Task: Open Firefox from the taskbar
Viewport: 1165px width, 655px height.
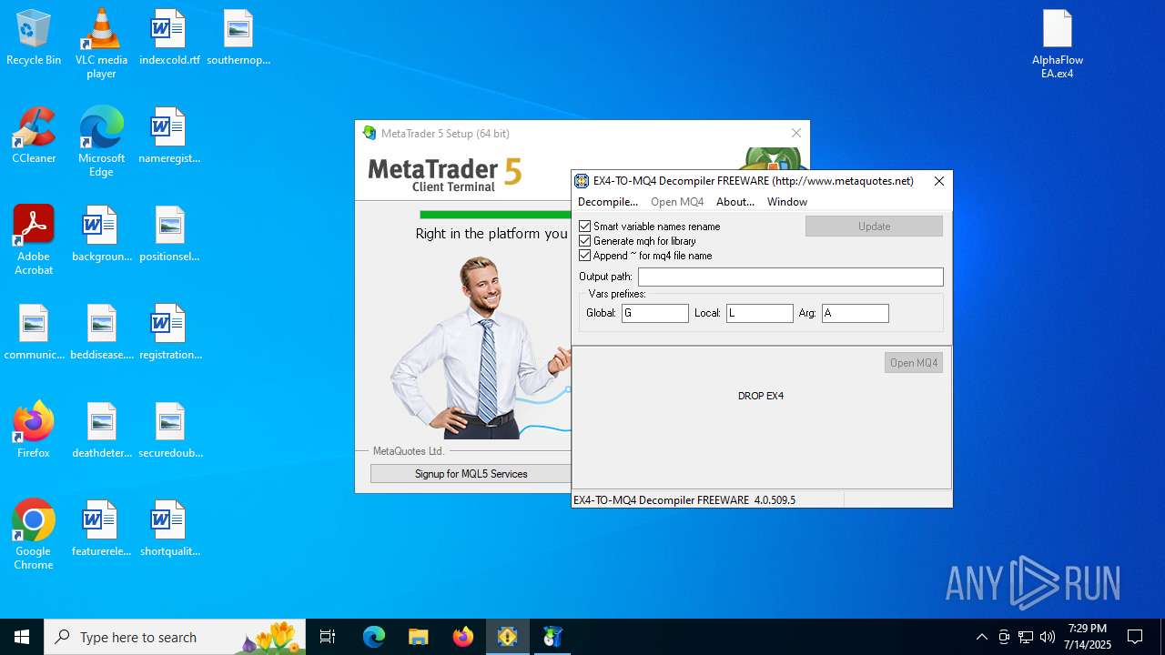Action: 463,637
